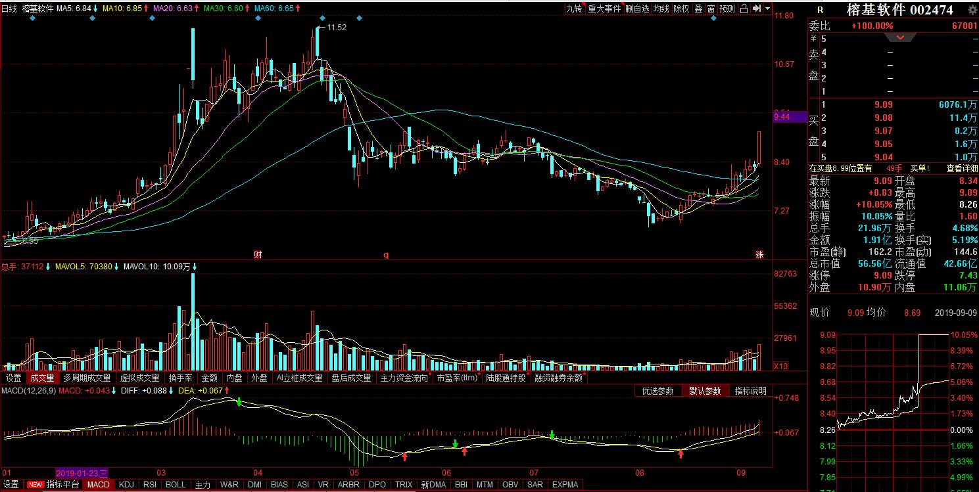Open 陆股通持股 tab
The height and width of the screenshot is (492, 979).
pyautogui.click(x=507, y=378)
